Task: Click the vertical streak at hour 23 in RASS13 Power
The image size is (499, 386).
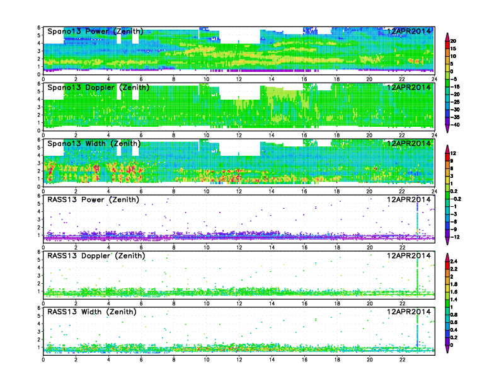Action: point(417,218)
